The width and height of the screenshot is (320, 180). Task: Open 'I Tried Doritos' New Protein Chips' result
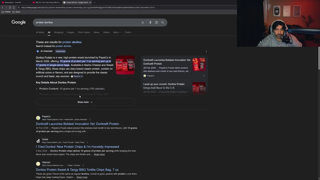tap(77, 147)
